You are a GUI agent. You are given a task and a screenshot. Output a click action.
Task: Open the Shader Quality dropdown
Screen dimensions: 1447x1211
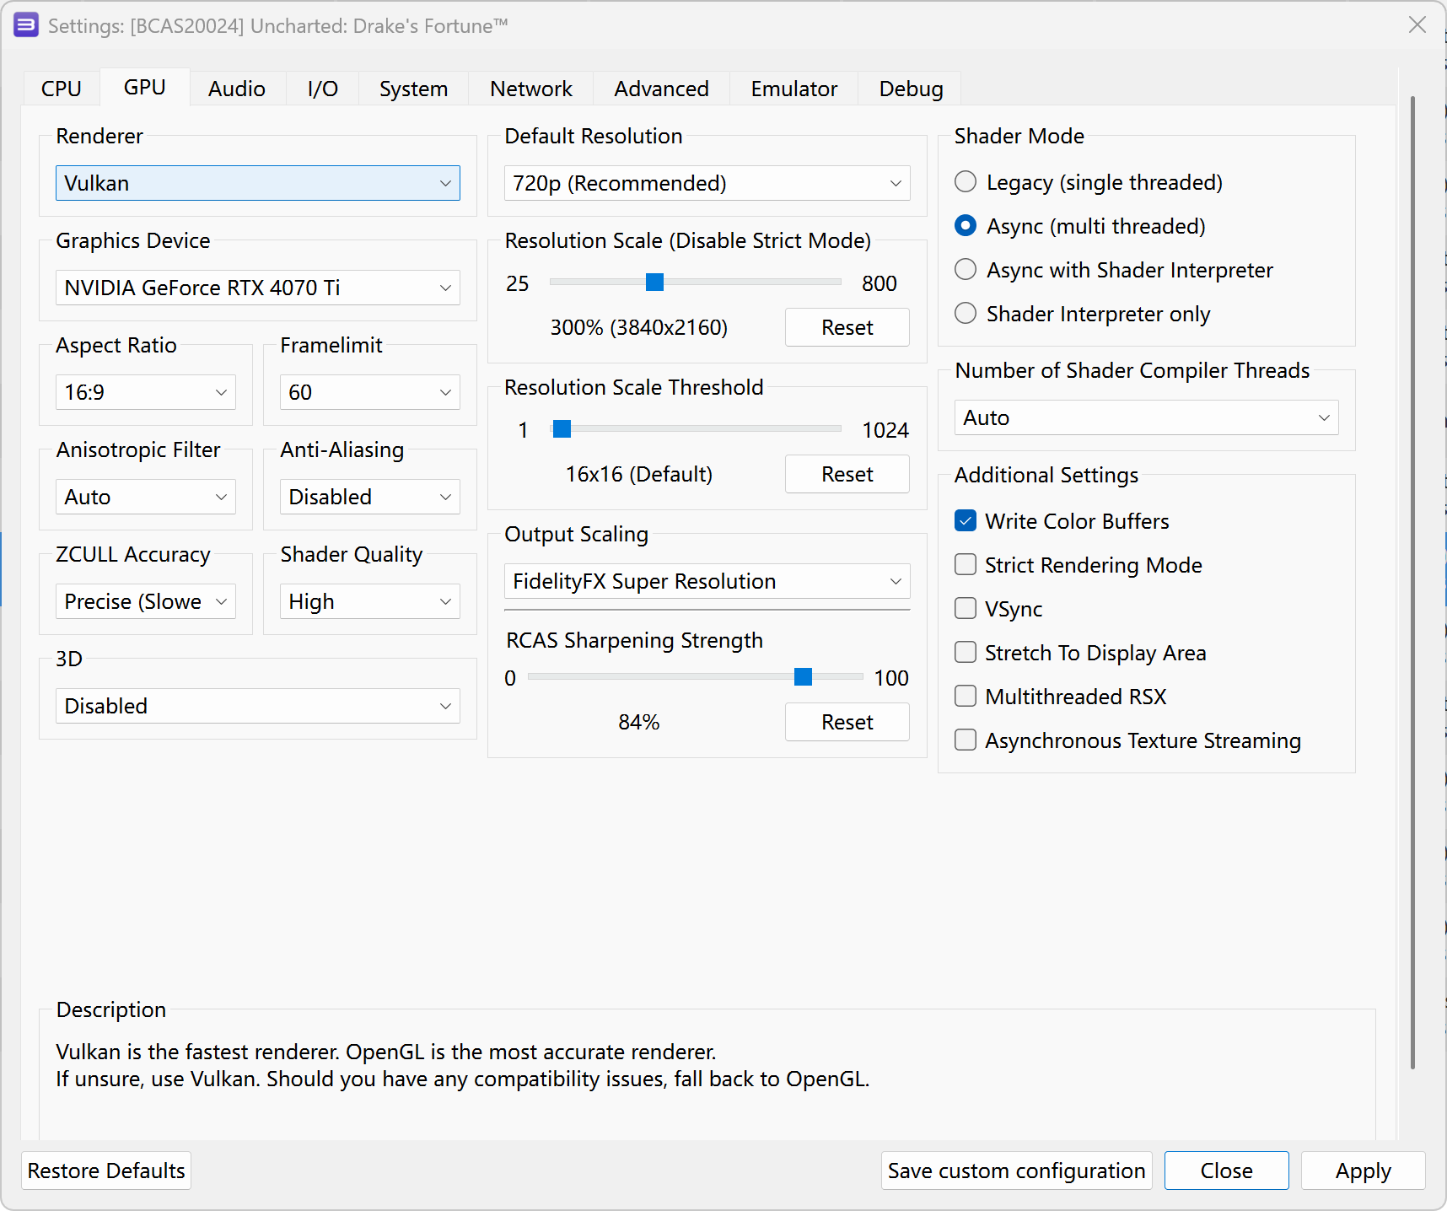(x=370, y=601)
